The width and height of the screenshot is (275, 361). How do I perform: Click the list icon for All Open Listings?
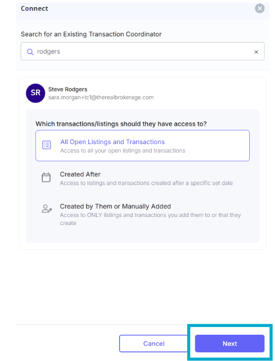46,145
